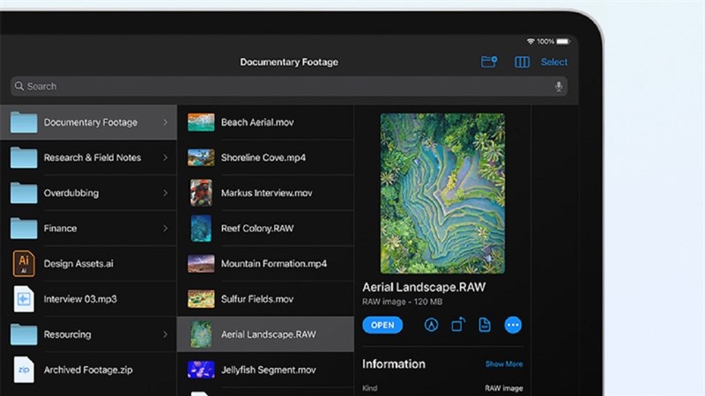The image size is (705, 396).
Task: Click the Sulfur Fields.mov file name
Action: (x=257, y=299)
